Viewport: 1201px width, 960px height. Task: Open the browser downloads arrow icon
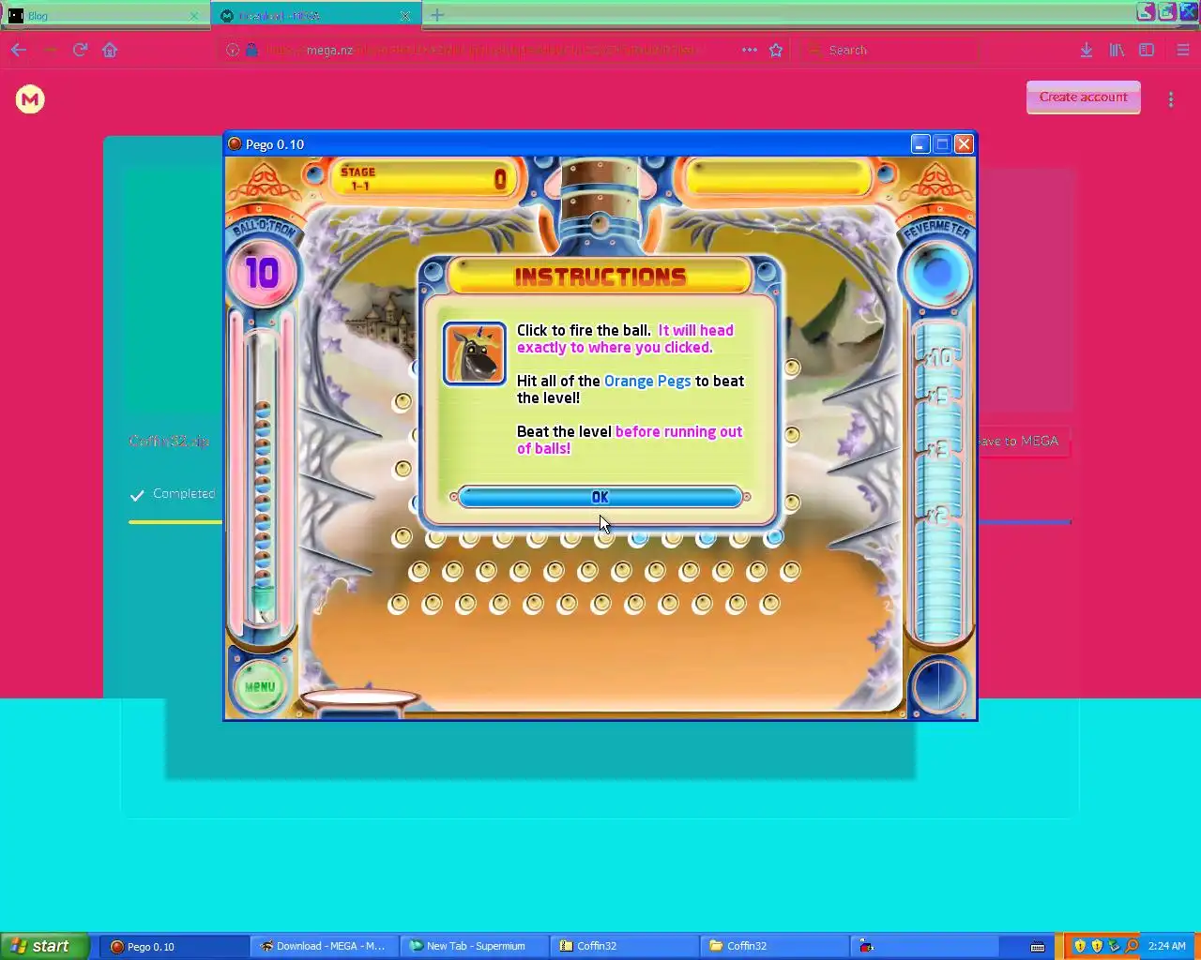tap(1086, 50)
